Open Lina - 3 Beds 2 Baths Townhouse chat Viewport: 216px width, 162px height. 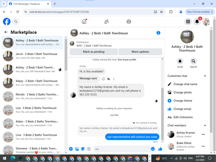(x=32, y=137)
